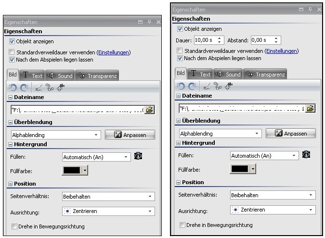The width and height of the screenshot is (325, 238).
Task: Click open-folder icon beside right panel filename
Action: click(x=311, y=108)
